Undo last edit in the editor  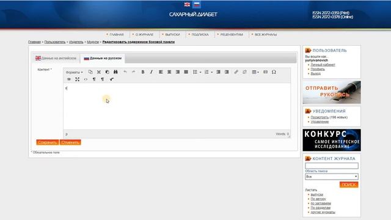(x=125, y=72)
